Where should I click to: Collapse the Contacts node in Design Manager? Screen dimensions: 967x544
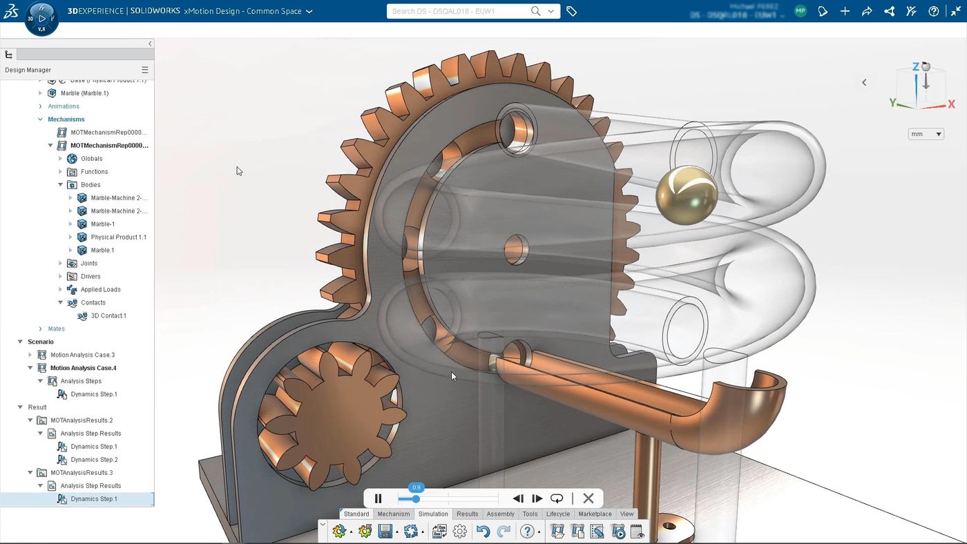coord(60,302)
